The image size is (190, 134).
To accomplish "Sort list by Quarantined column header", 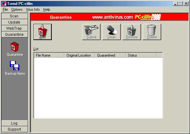I will point(110,55).
